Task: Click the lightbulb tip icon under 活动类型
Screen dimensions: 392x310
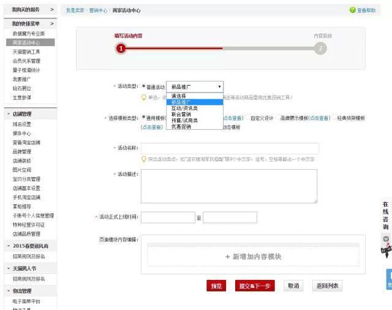Action: click(144, 97)
